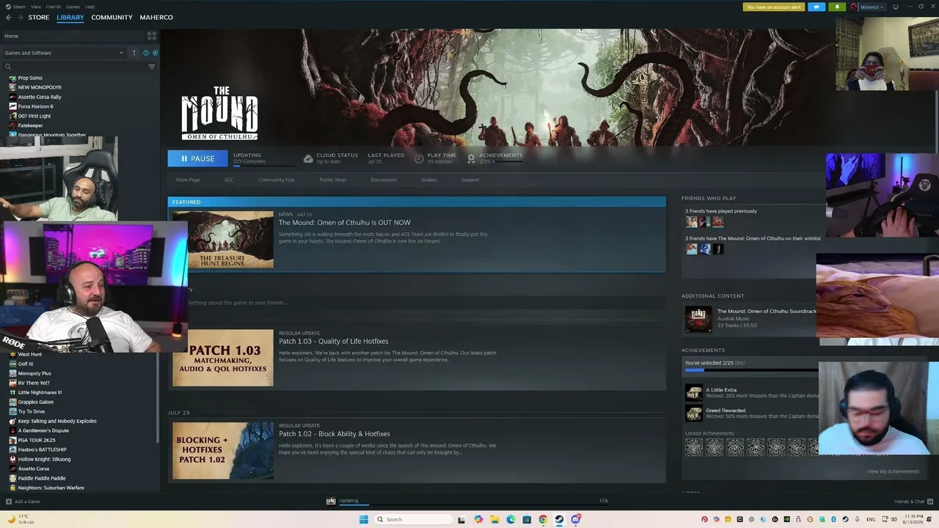Click the Windows taskbar search box
Viewport: 939px width, 528px height.
pyautogui.click(x=412, y=520)
